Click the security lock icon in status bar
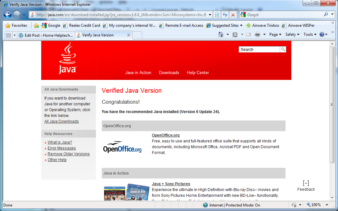The height and width of the screenshot is (211, 338). 294,205
